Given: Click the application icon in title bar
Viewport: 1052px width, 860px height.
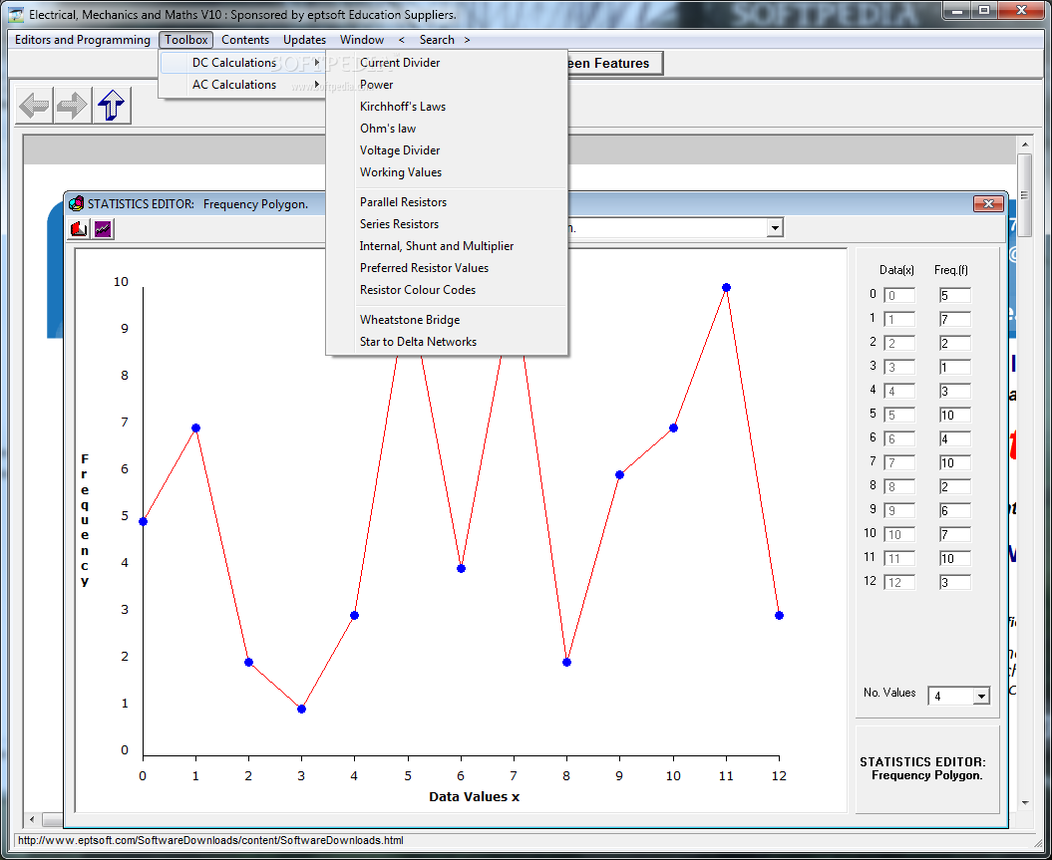Looking at the screenshot, I should 16,14.
